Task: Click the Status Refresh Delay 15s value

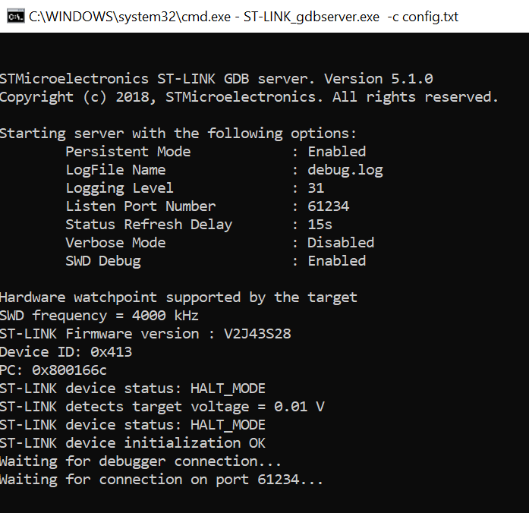Action: [320, 225]
